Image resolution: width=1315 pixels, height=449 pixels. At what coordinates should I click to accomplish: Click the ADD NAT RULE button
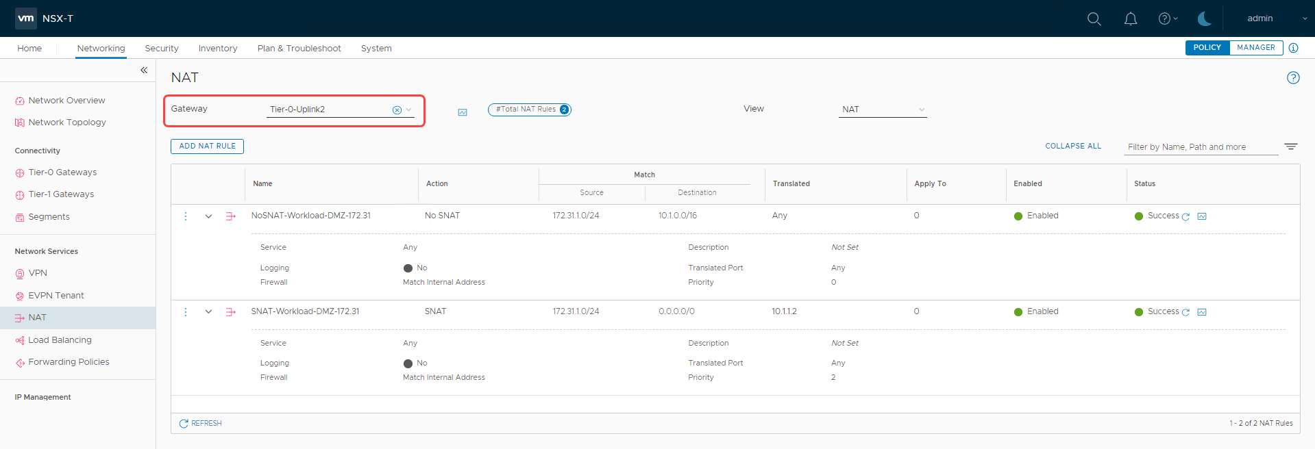coord(207,146)
